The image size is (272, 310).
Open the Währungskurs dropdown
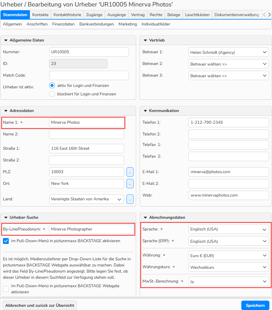pyautogui.click(x=228, y=267)
